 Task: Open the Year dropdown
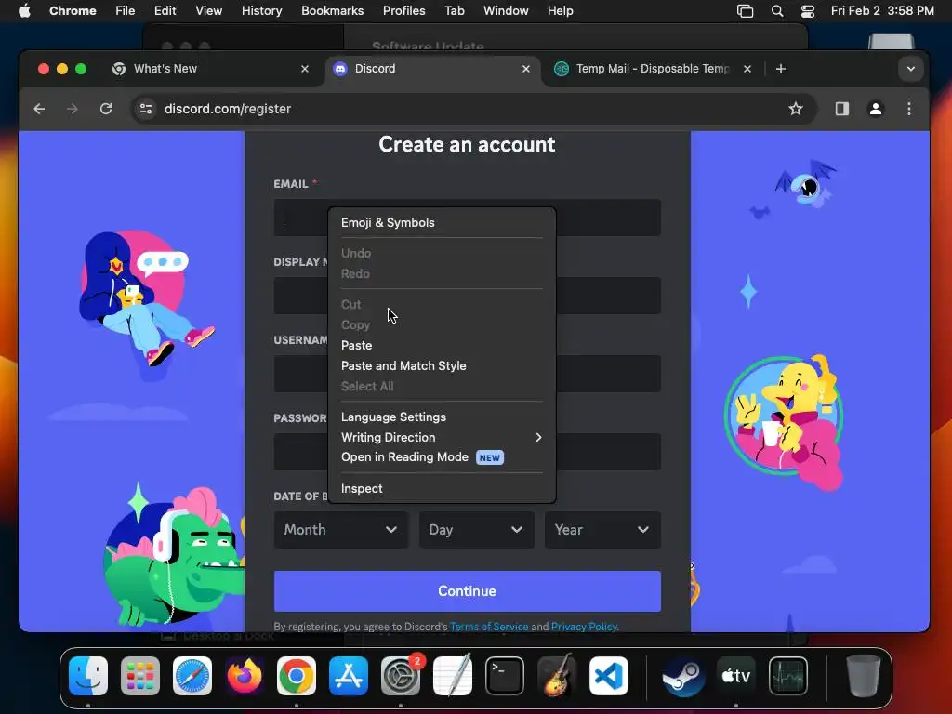click(602, 530)
